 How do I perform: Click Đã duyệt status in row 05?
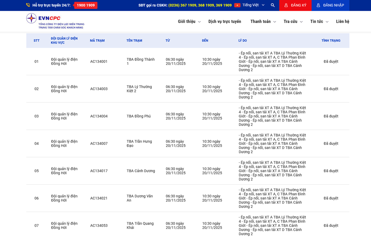click(331, 171)
